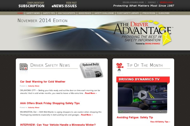Click the Tip Of The Month heading
The height and width of the screenshot is (126, 190).
[x=145, y=65]
